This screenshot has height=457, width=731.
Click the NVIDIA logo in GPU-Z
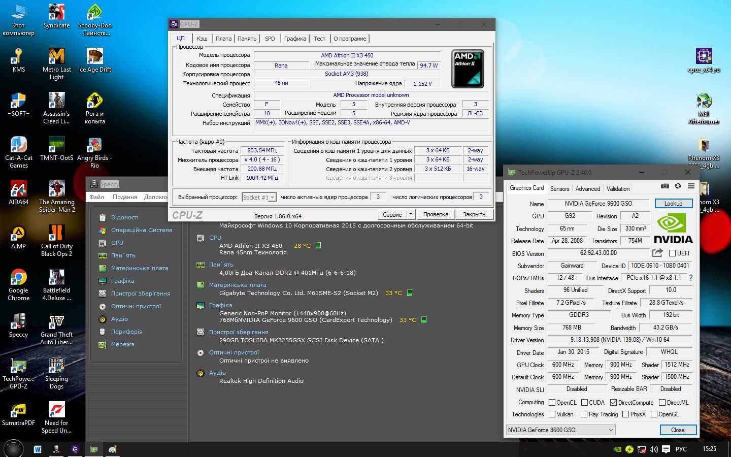click(673, 228)
